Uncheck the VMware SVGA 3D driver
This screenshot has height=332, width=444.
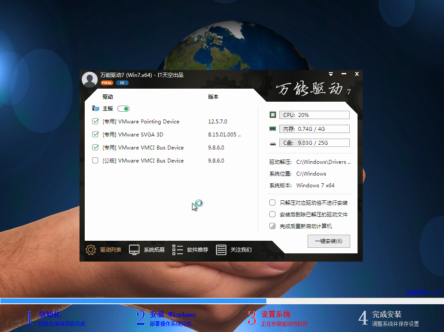(x=95, y=135)
